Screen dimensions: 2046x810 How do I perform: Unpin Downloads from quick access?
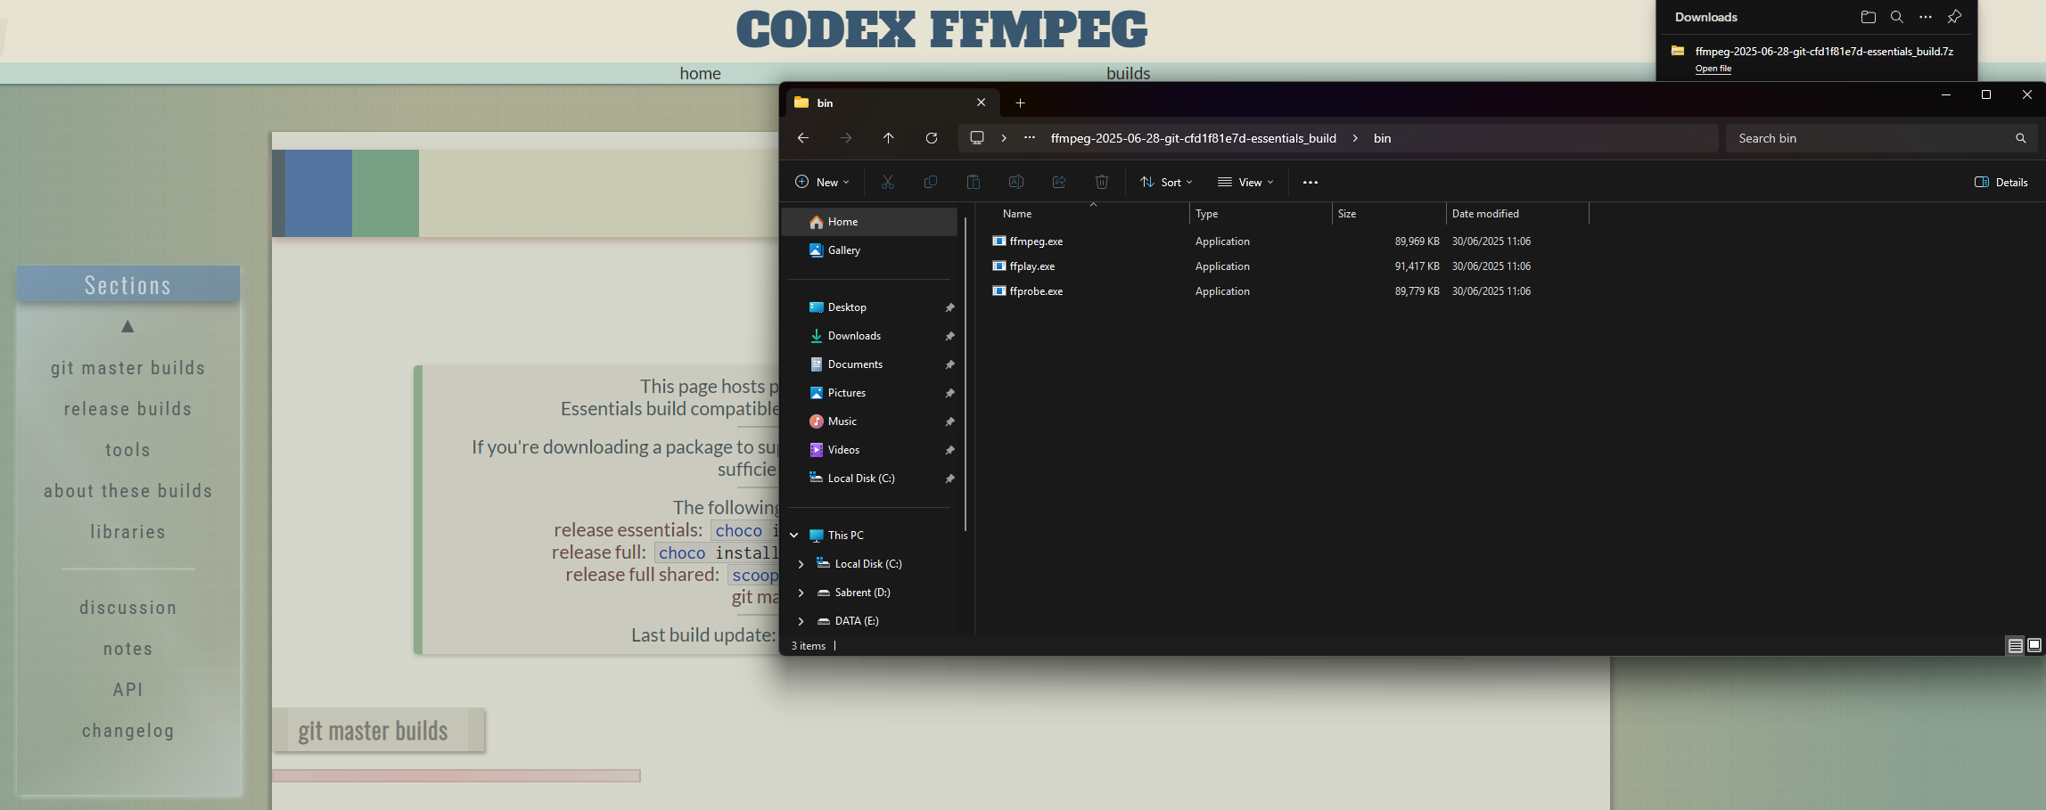950,336
